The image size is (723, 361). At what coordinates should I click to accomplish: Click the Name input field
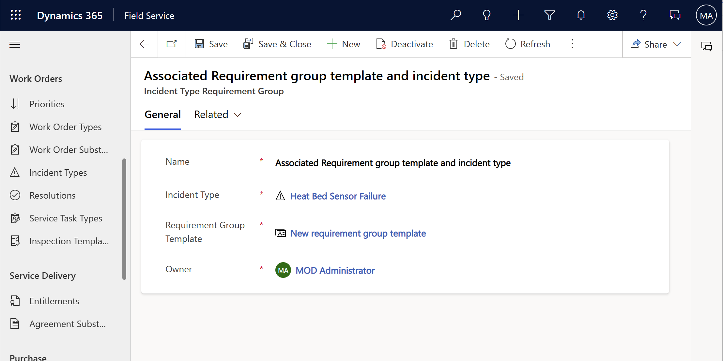[393, 163]
